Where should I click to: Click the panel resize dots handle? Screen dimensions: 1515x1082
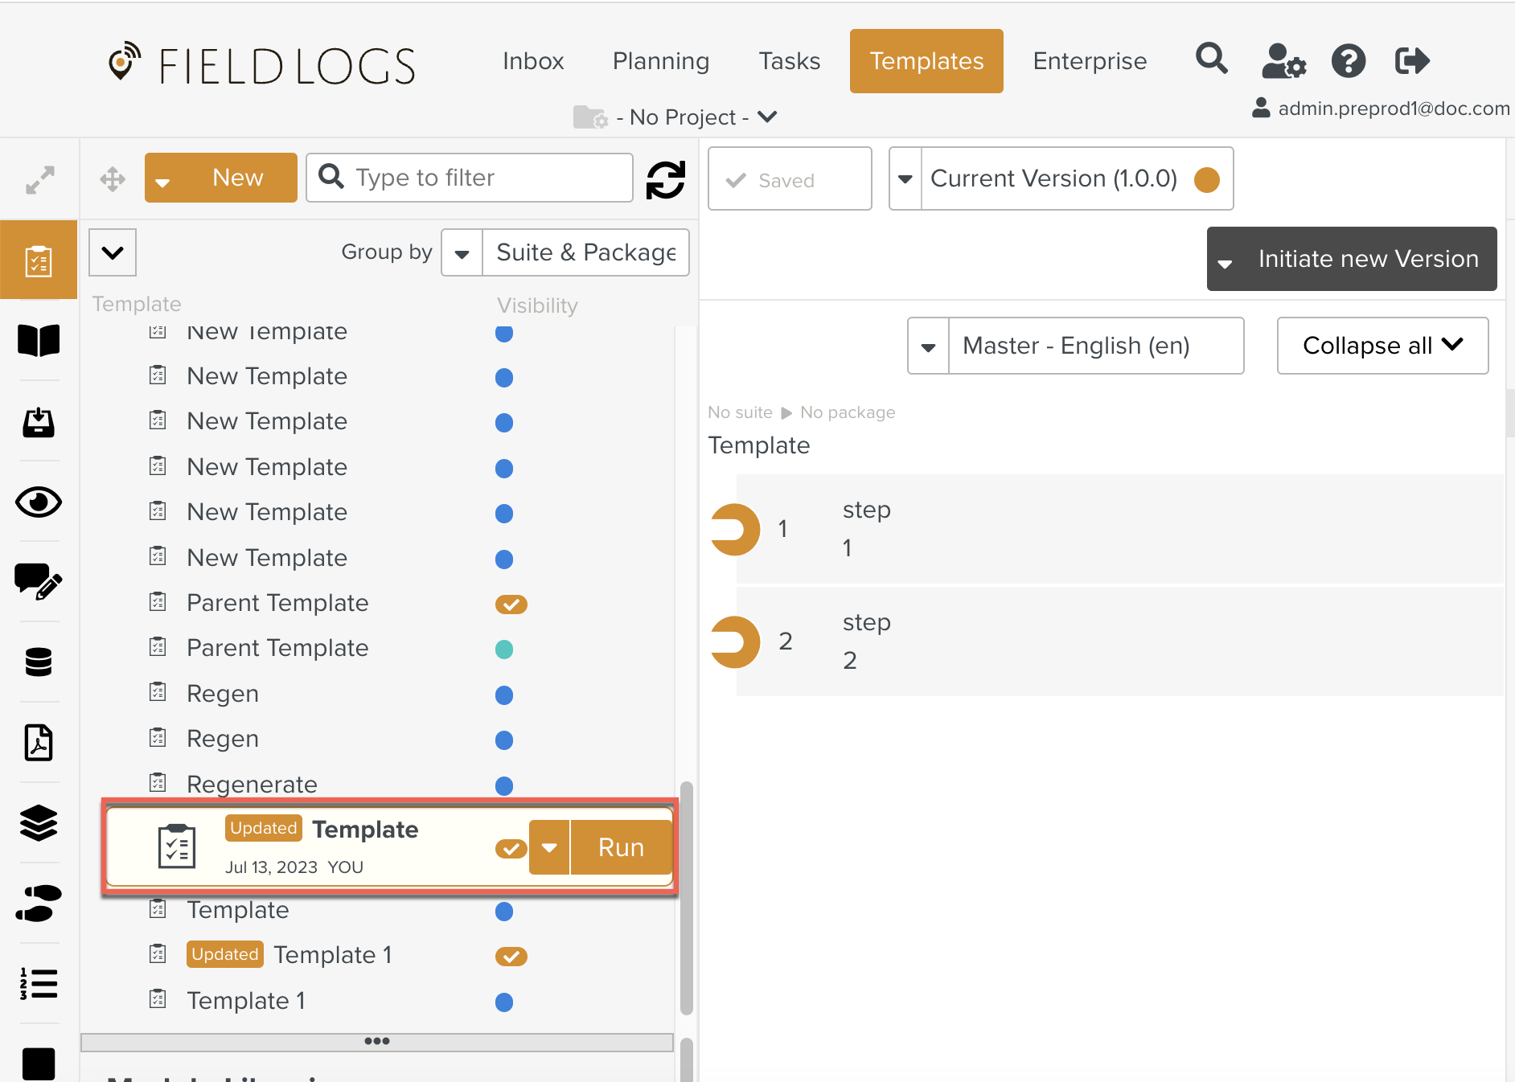[x=377, y=1041]
